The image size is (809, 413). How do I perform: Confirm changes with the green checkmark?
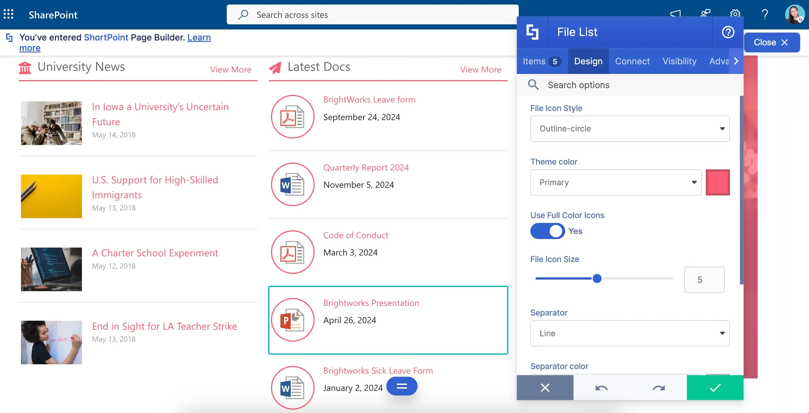click(x=715, y=388)
